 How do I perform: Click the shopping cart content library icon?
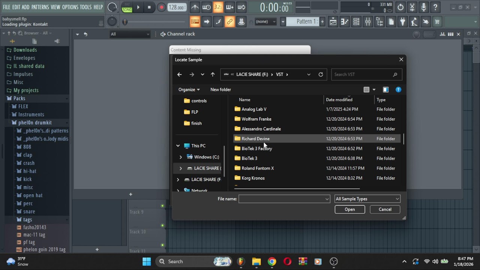(437, 22)
